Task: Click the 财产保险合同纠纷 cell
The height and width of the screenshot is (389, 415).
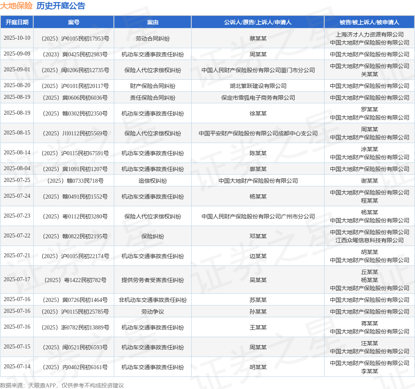Action: tap(153, 86)
